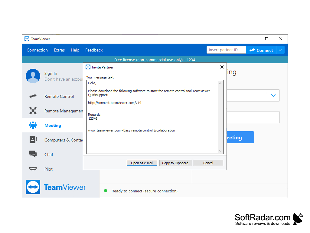This screenshot has height=233, width=310.
Task: Click the Connect button
Action: [261, 50]
